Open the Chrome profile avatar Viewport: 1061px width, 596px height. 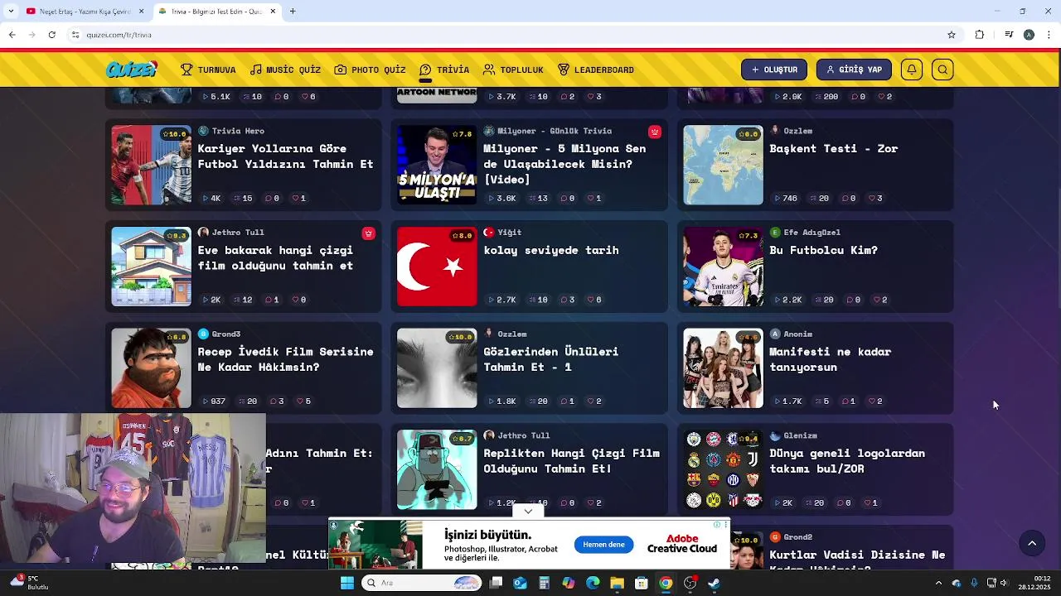pos(1029,35)
